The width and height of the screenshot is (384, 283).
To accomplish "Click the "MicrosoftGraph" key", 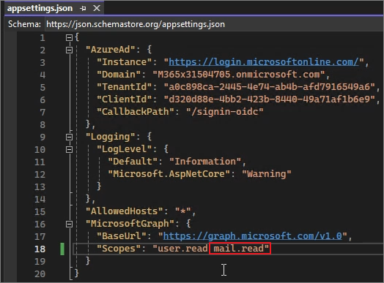I will point(130,224).
